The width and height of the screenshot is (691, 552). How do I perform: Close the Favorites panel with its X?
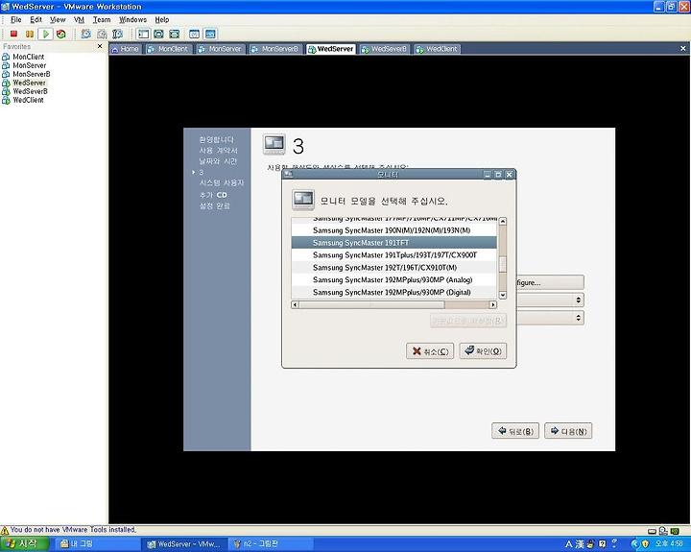[x=100, y=46]
